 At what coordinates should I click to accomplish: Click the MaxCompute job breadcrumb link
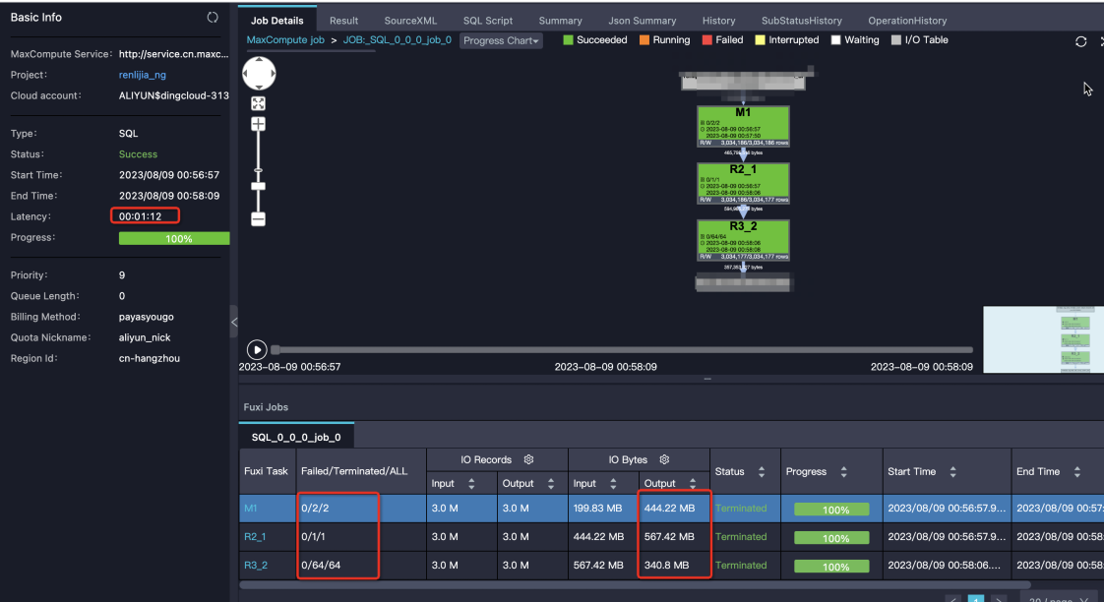pyautogui.click(x=285, y=40)
